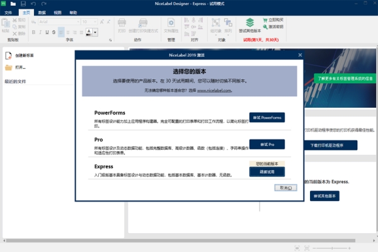Click the Print icon in the ribbon

(122, 25)
